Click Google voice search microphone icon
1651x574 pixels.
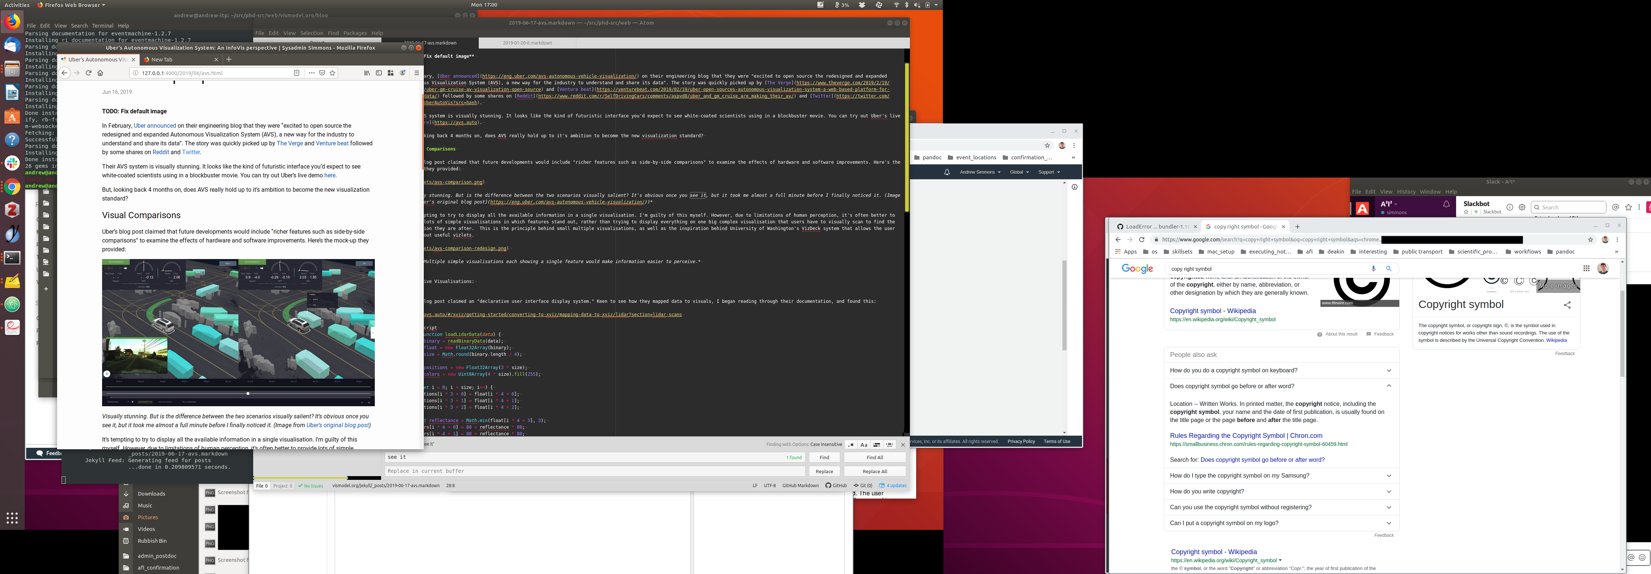click(x=1373, y=269)
